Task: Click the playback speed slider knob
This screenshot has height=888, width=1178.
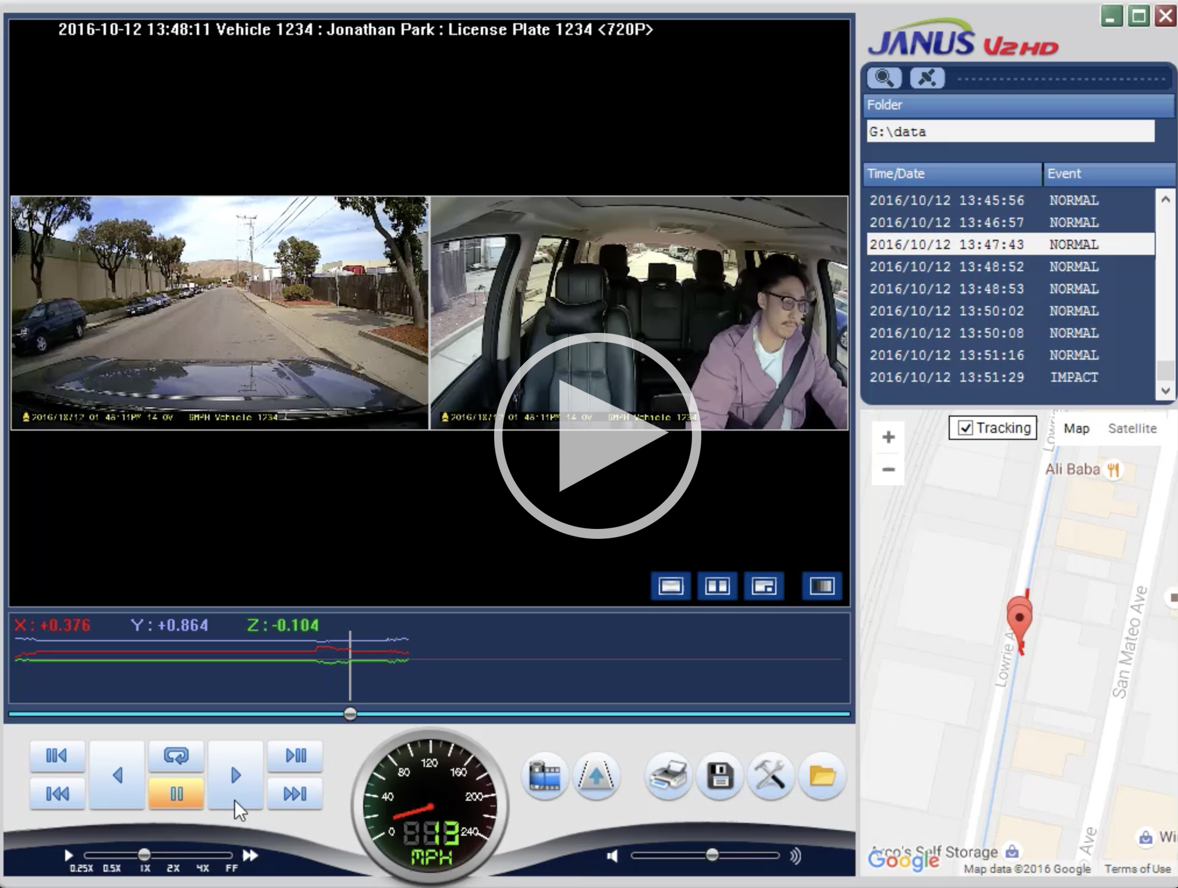Action: [144, 854]
